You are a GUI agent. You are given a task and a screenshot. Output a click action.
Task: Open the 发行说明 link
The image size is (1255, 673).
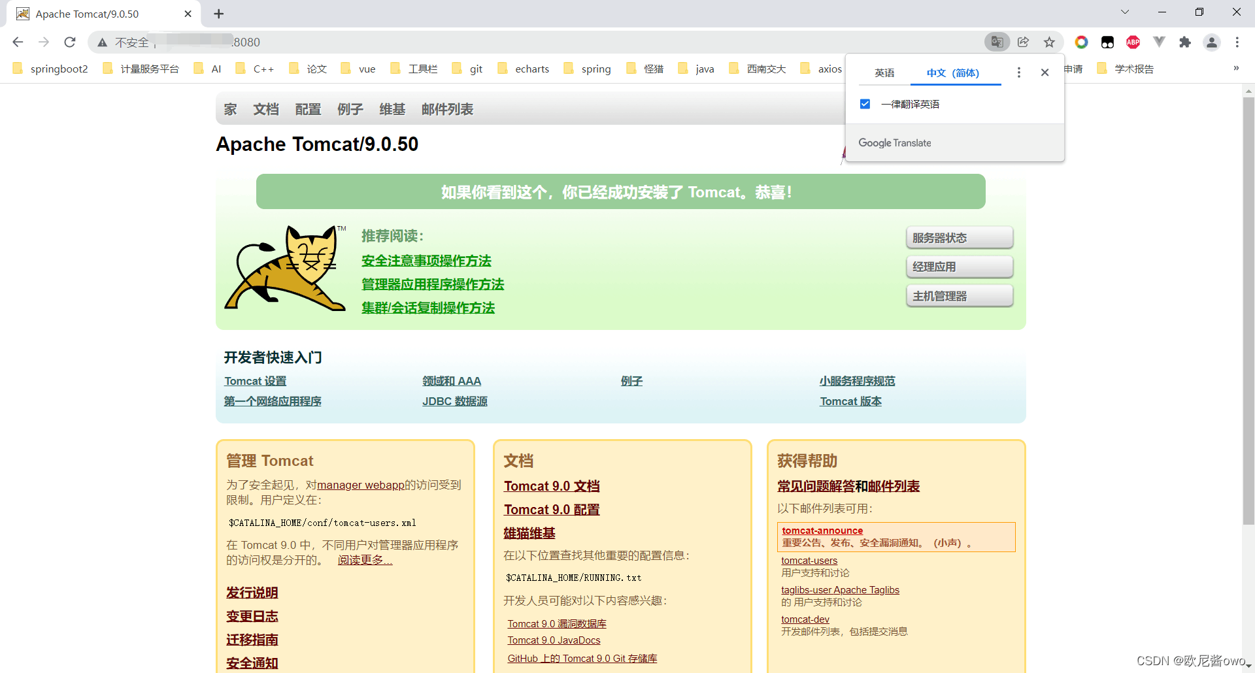[x=252, y=593]
